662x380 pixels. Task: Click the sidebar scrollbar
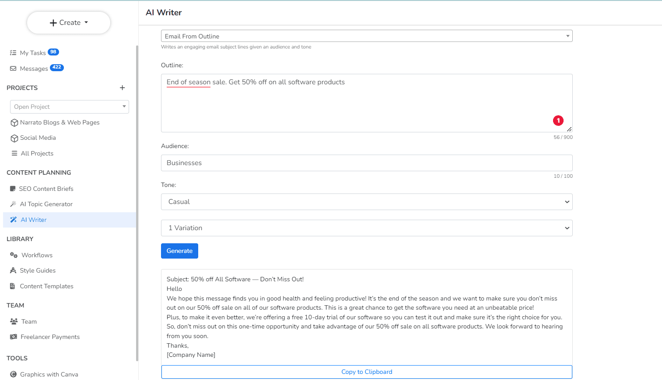click(137, 203)
